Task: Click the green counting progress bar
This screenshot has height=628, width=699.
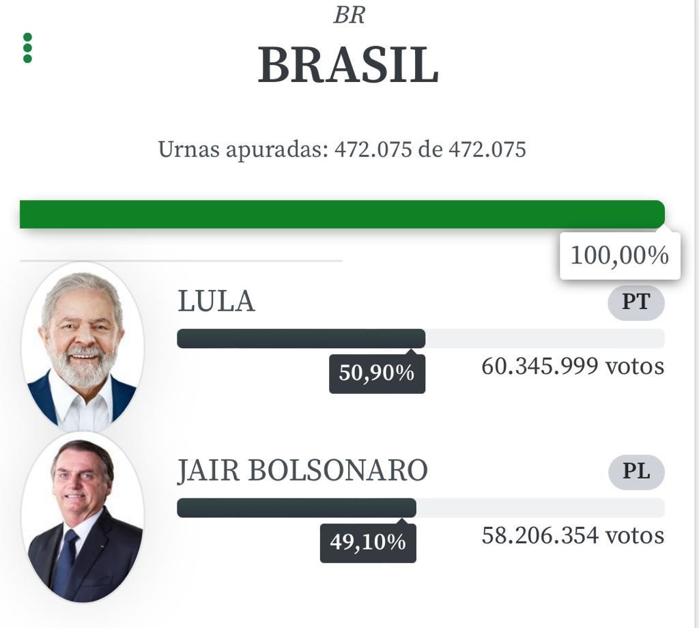Action: point(343,214)
